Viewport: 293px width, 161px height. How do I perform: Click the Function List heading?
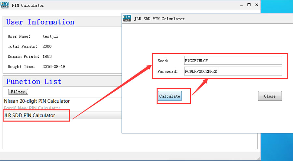click(34, 81)
